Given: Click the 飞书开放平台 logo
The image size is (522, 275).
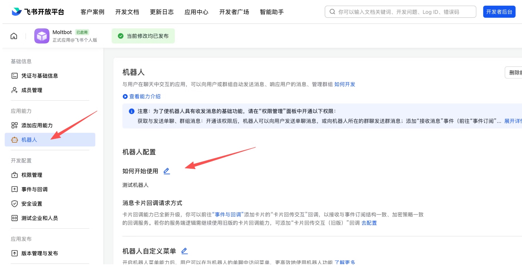Looking at the screenshot, I should [x=38, y=12].
